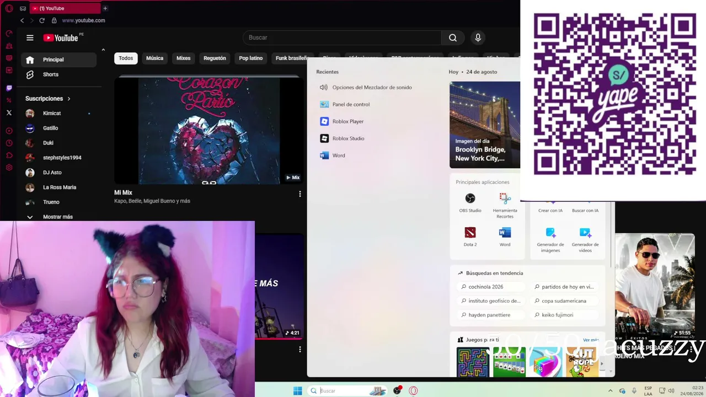Click the YouTube Buscar search field

(x=342, y=37)
